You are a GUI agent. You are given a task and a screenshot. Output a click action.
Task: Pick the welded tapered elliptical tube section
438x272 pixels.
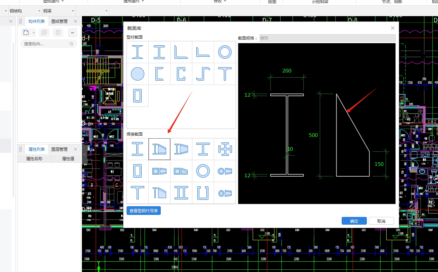225,193
